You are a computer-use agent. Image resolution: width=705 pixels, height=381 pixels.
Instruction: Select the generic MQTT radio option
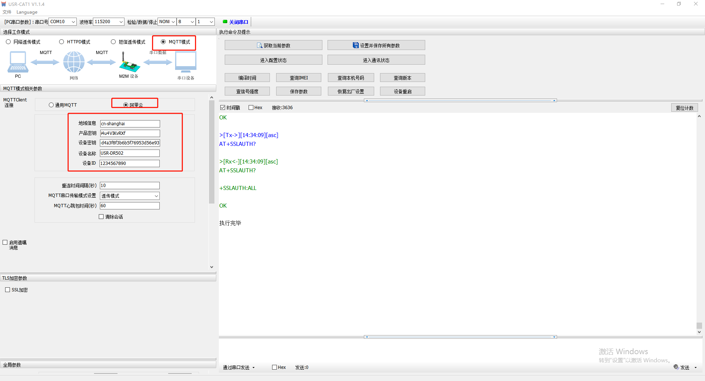pyautogui.click(x=51, y=105)
